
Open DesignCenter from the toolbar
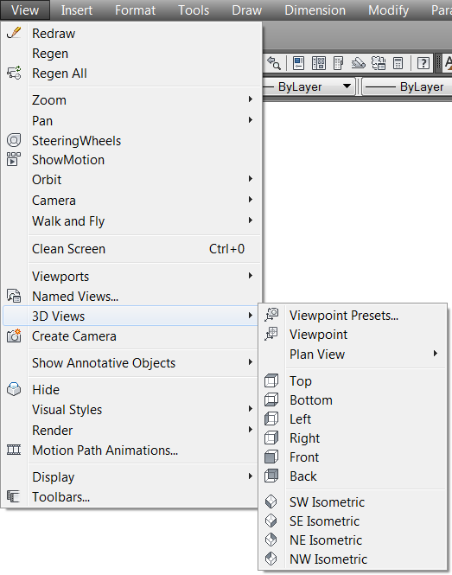319,63
